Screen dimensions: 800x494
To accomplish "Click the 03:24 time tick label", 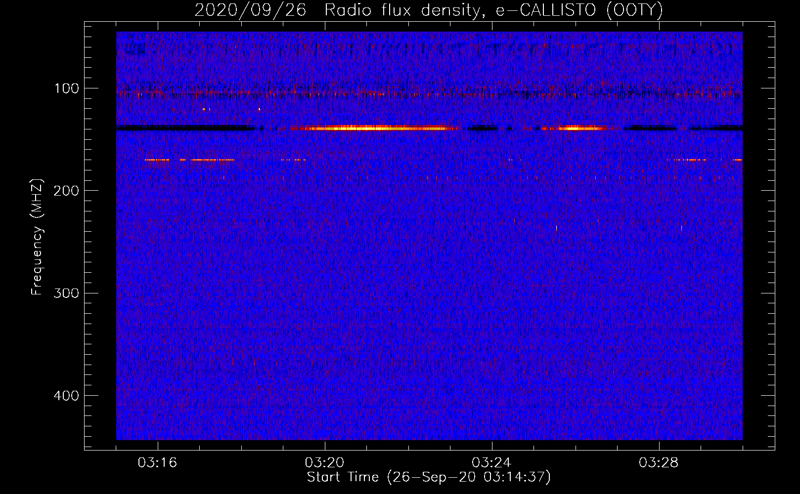I will pyautogui.click(x=491, y=463).
